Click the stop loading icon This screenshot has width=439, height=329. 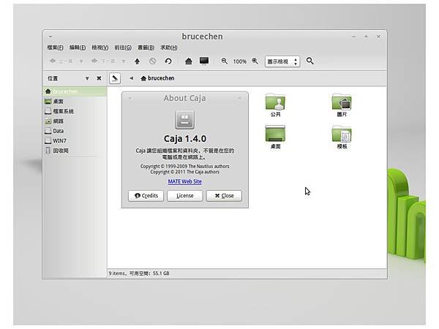click(152, 61)
